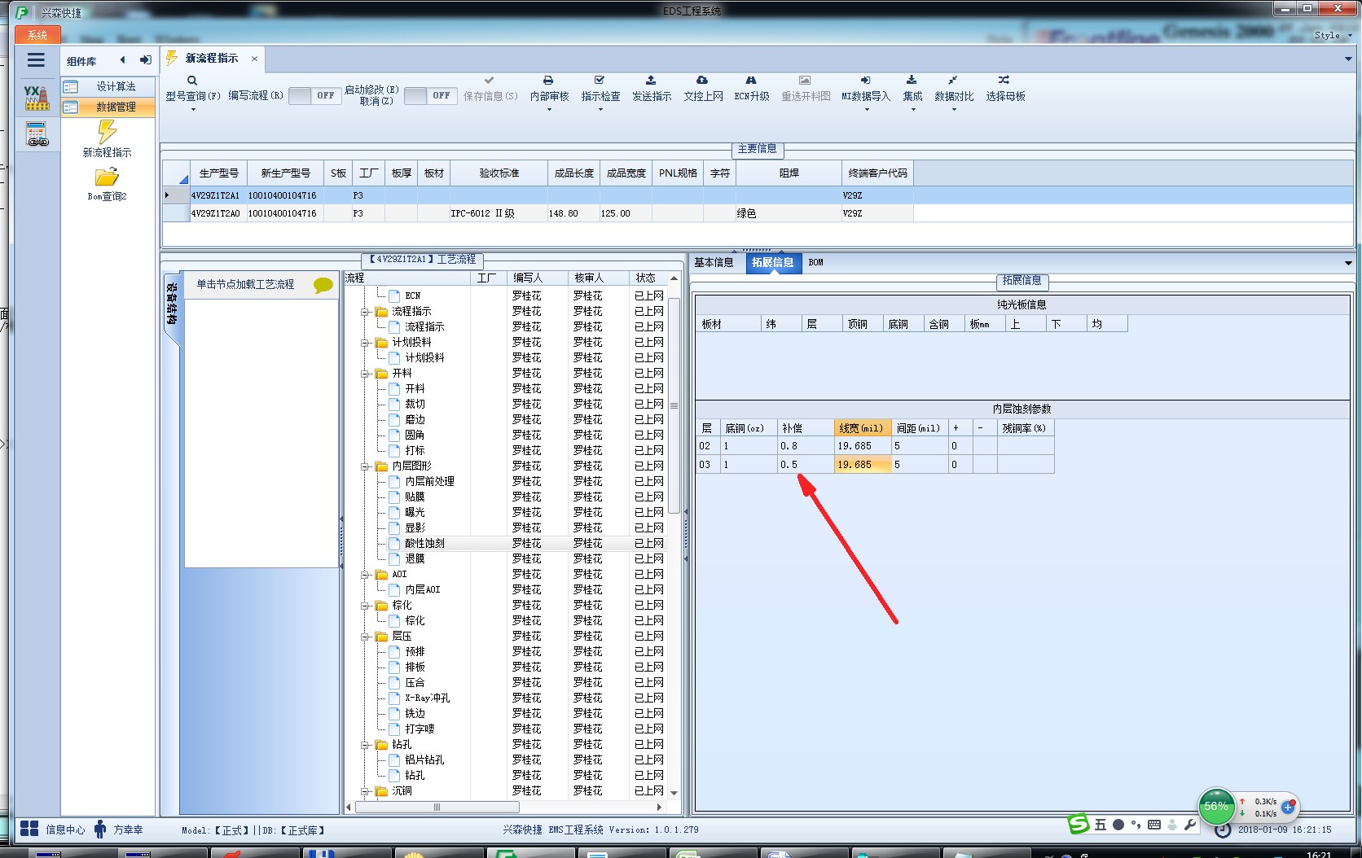This screenshot has height=858, width=1362.
Task: Toggle the 启动修改 OFF switch
Action: tap(430, 96)
